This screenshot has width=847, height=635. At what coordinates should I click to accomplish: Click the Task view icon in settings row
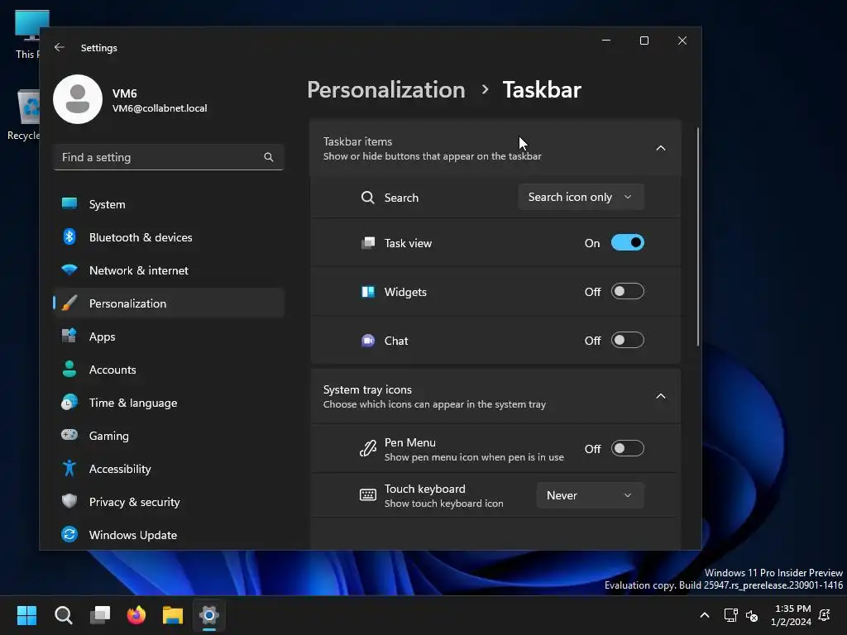point(368,243)
